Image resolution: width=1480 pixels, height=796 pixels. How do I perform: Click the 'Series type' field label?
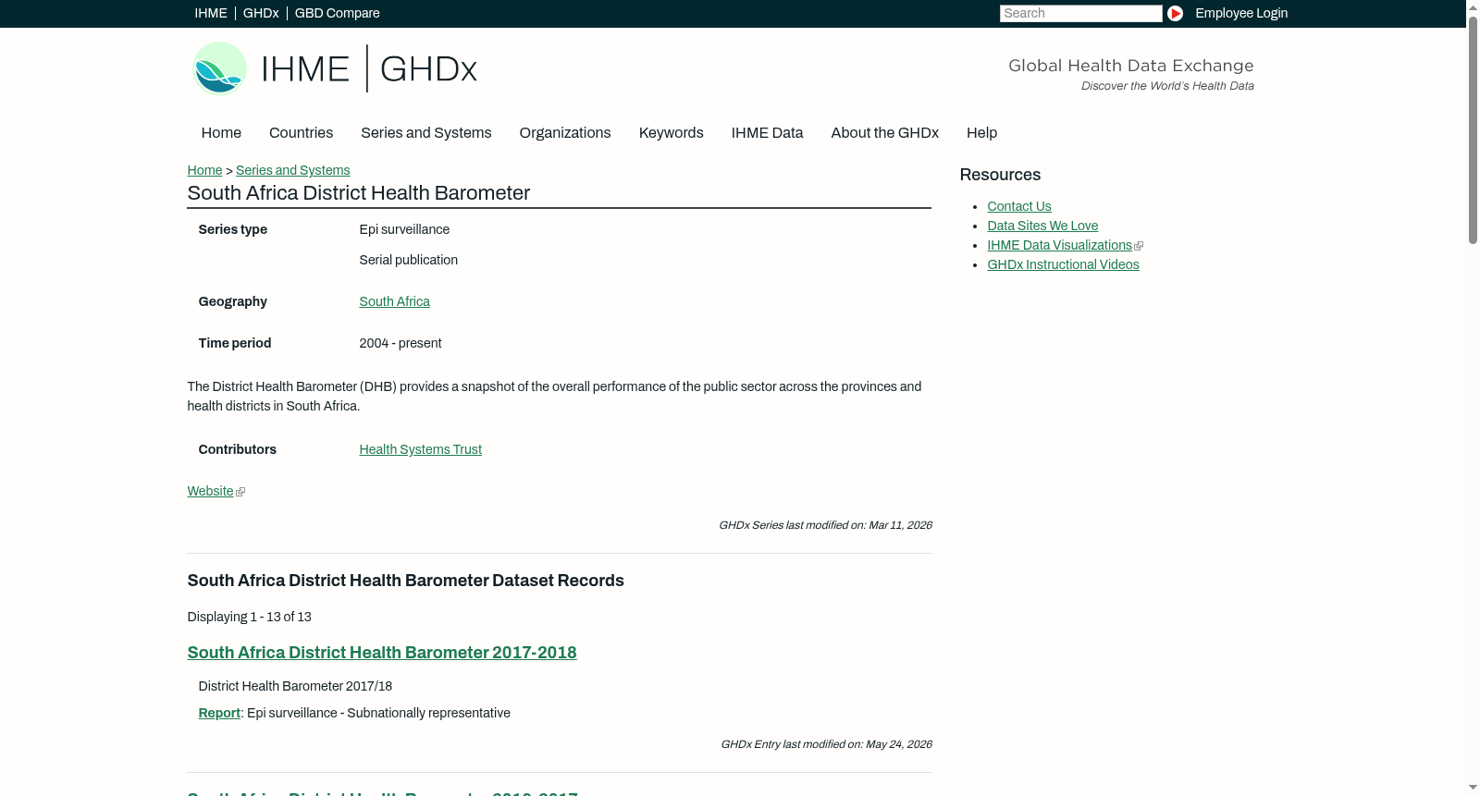click(233, 229)
